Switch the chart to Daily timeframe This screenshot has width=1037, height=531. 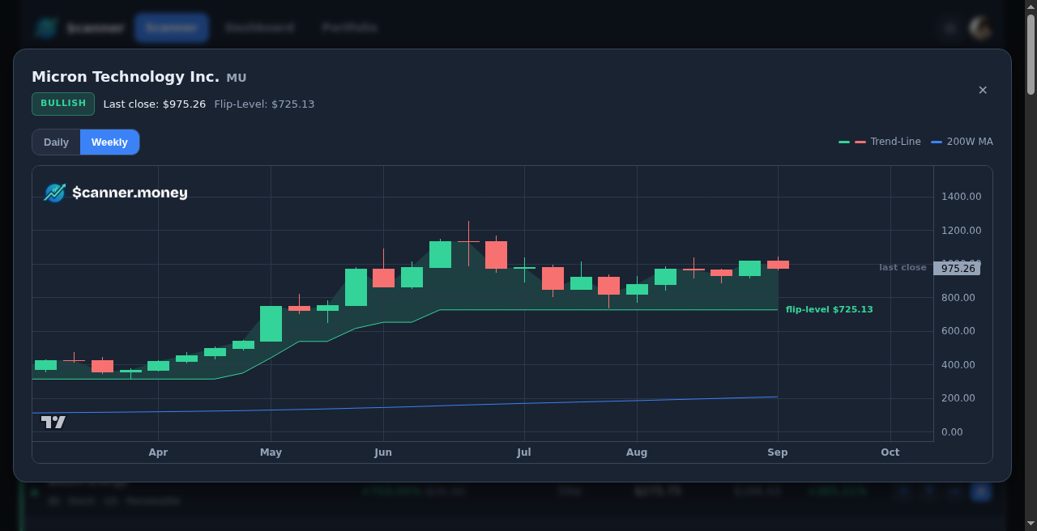coord(56,142)
